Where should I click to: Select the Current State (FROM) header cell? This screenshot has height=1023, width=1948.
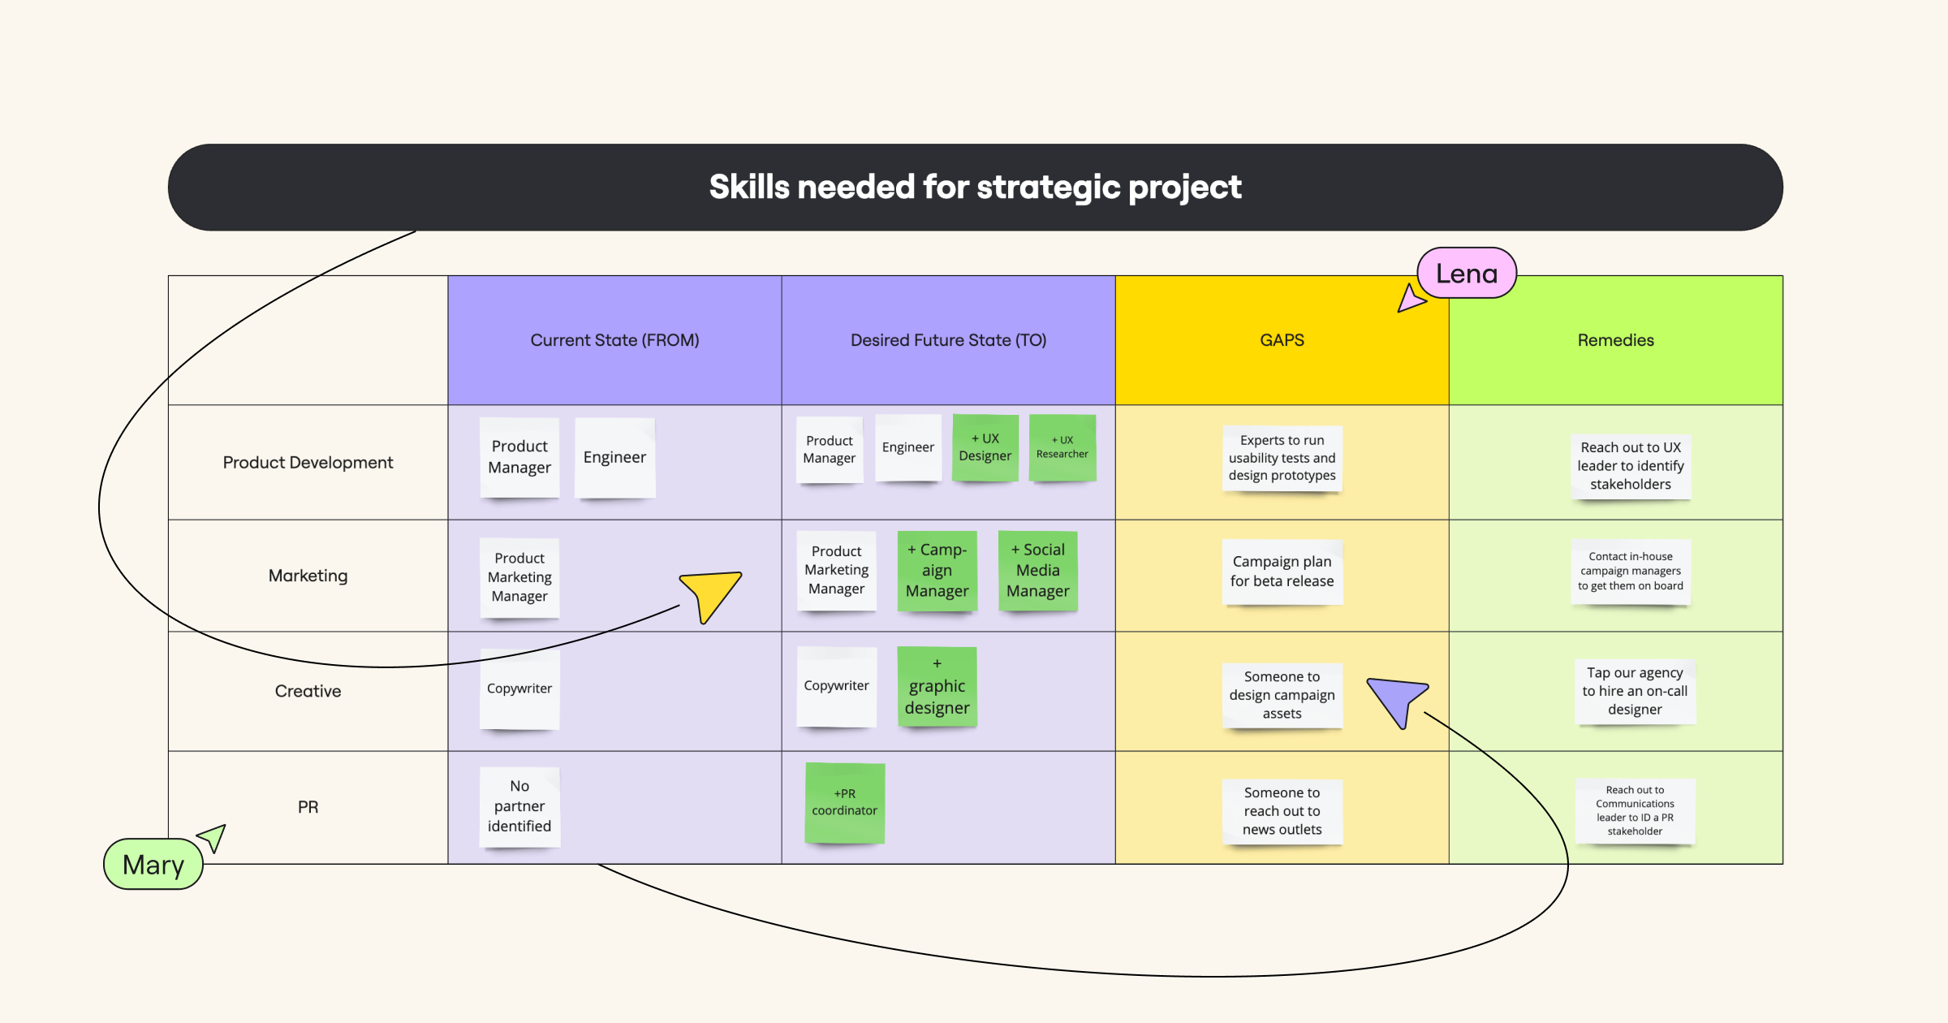pos(614,340)
